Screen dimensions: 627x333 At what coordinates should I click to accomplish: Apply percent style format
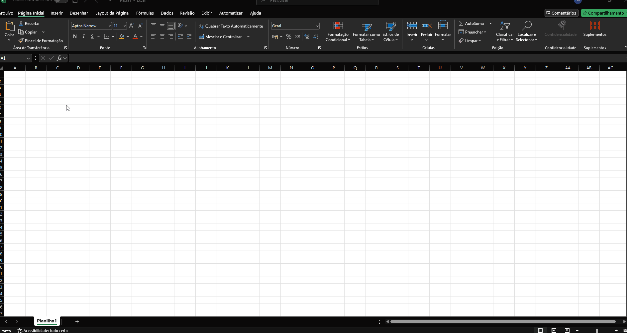pos(288,36)
